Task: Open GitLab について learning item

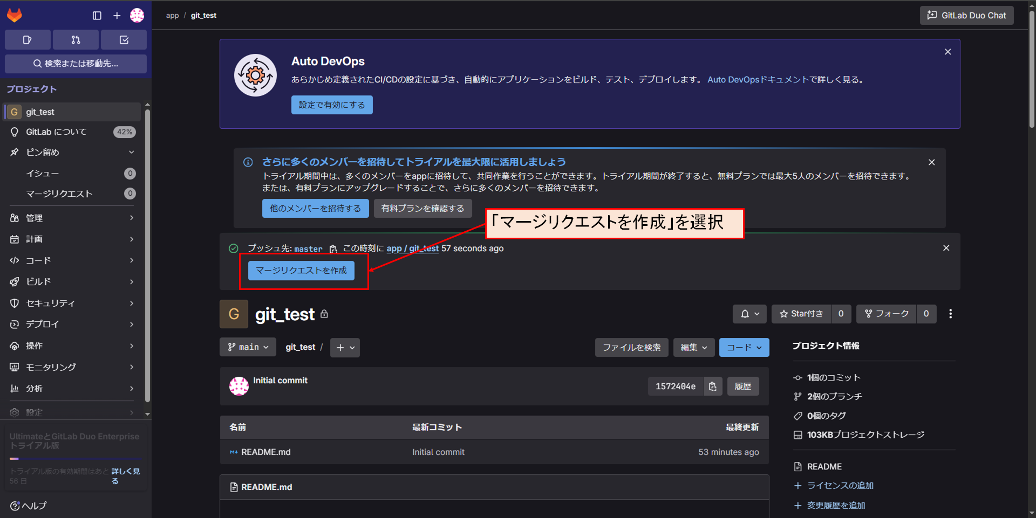Action: [x=72, y=132]
